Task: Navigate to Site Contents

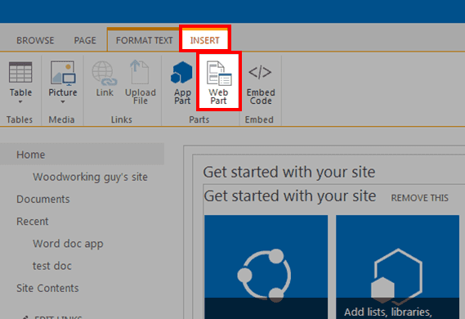Action: (x=47, y=288)
